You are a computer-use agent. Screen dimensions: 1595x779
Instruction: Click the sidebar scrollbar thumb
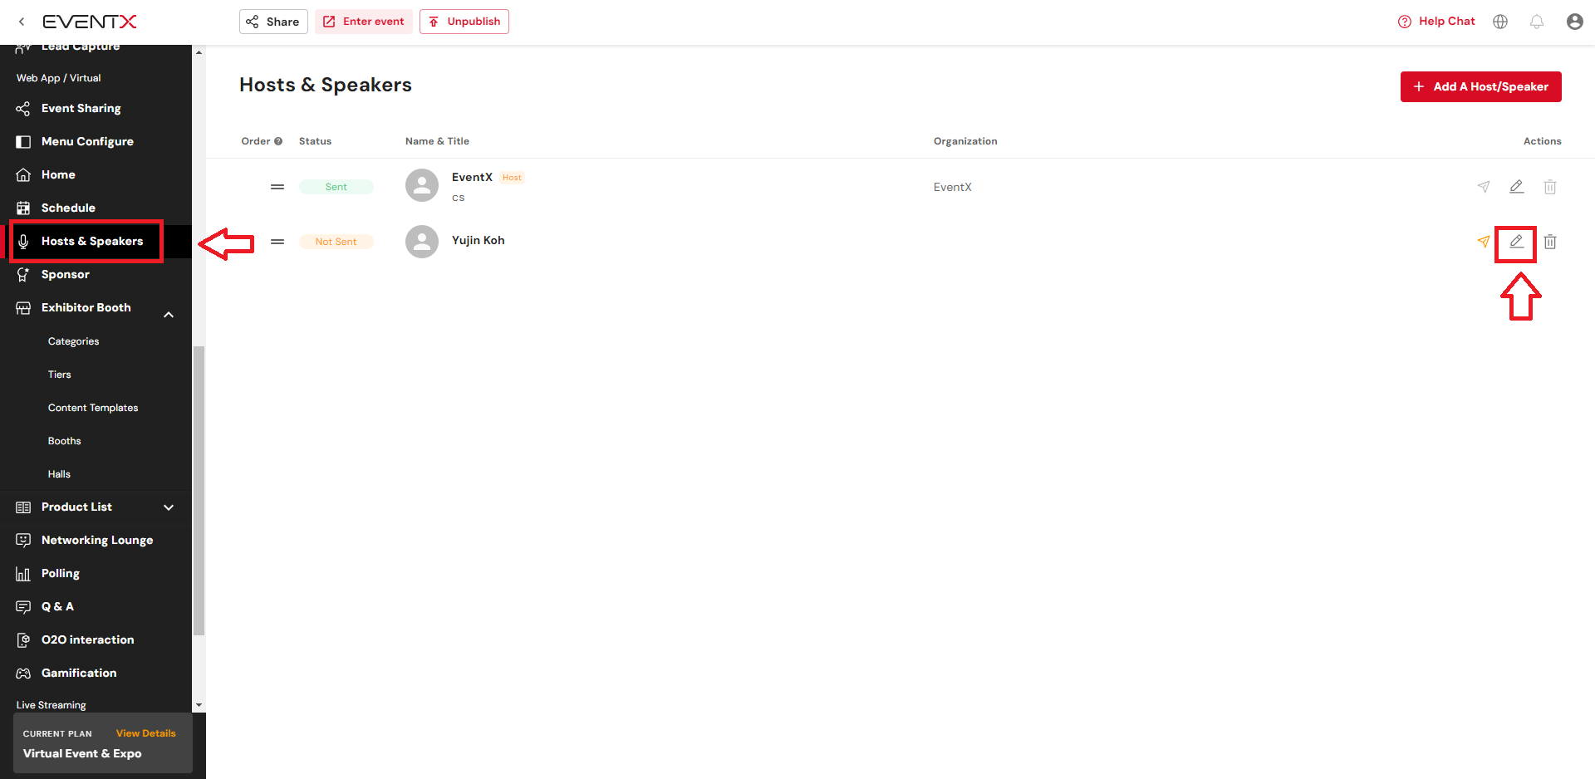tap(199, 491)
